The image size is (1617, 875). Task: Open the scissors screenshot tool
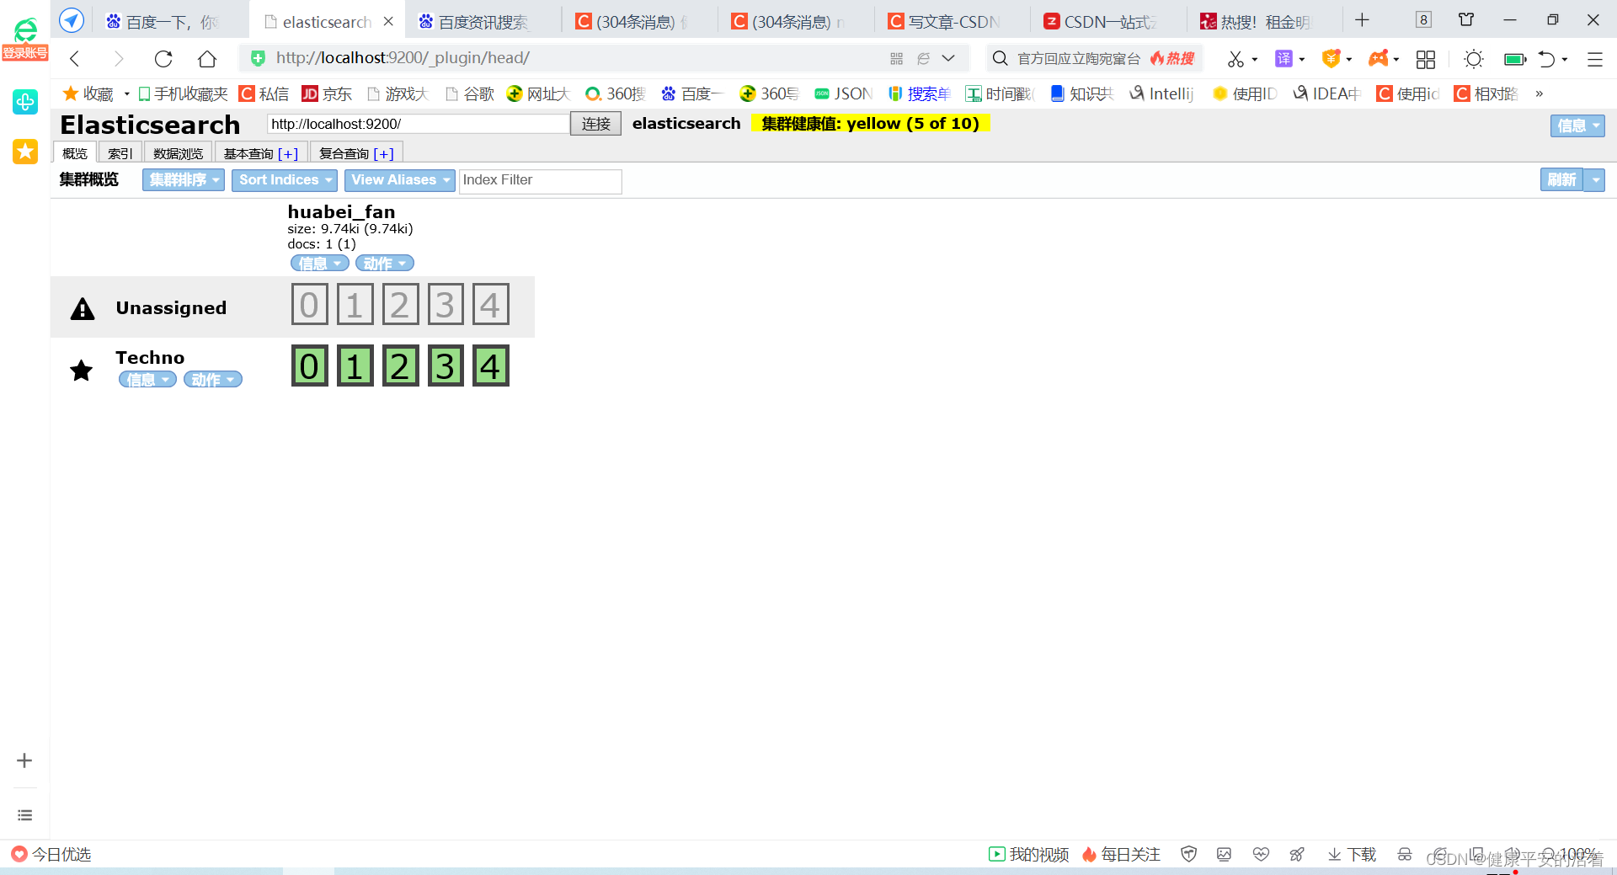[1235, 58]
